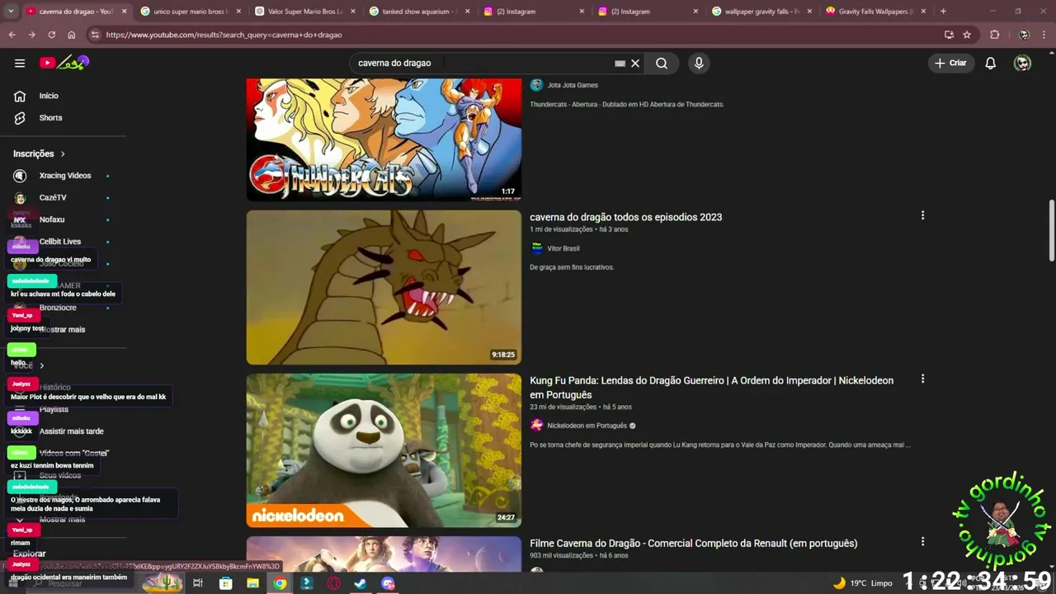1056x594 pixels.
Task: Open the YouTube hamburger guide menu
Action: [x=20, y=63]
